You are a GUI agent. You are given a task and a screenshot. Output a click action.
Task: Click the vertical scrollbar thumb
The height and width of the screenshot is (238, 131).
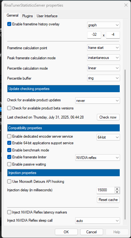pyautogui.click(x=125, y=144)
